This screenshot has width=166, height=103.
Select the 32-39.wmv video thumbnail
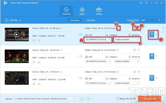(17, 56)
